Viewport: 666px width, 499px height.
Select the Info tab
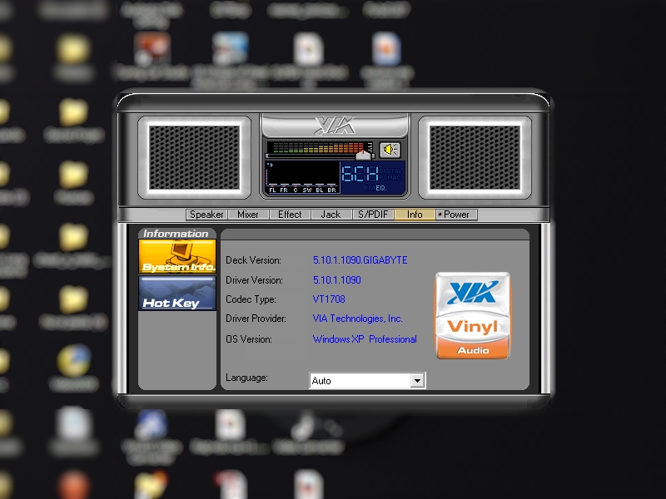click(415, 215)
